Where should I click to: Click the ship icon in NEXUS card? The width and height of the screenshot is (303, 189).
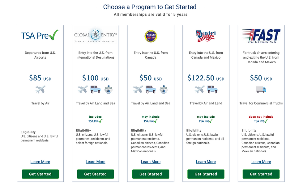tap(164, 90)
